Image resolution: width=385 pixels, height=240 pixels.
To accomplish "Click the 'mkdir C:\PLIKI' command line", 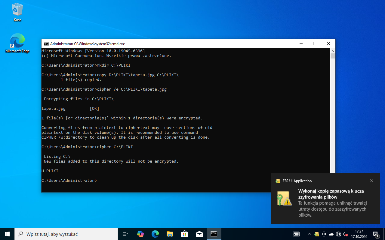I will coord(86,65).
